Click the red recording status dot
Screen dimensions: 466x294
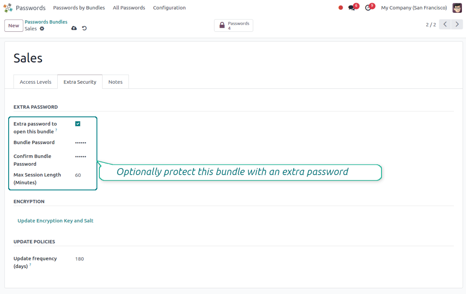341,8
